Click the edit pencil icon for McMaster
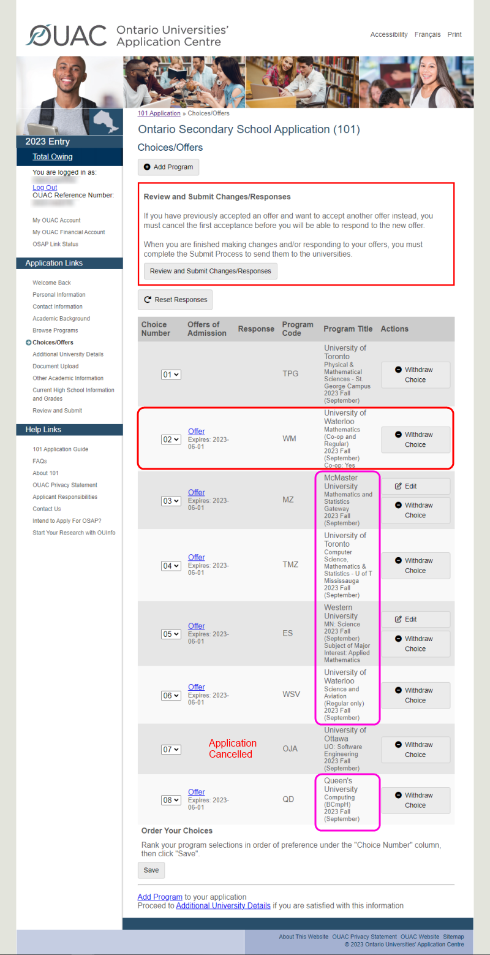 pos(398,486)
